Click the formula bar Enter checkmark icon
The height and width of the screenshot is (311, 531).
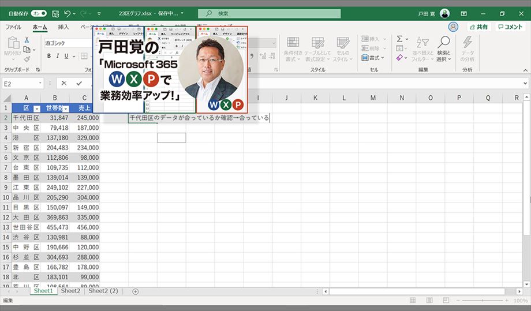click(x=79, y=83)
